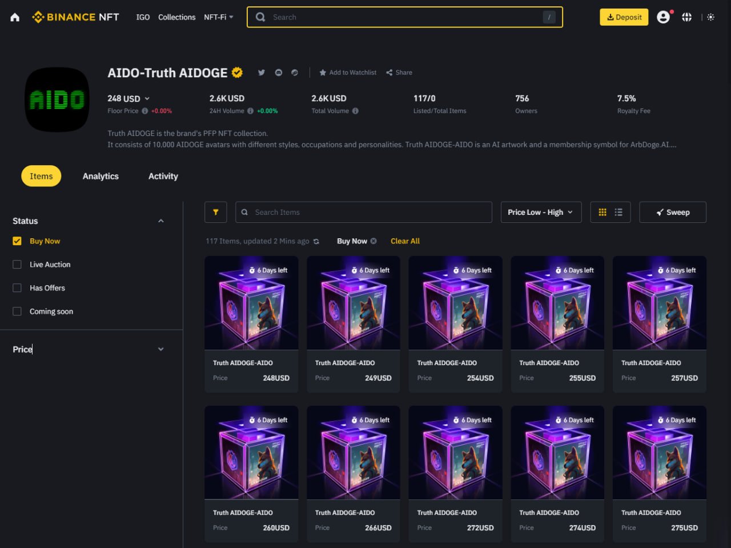The height and width of the screenshot is (548, 731).
Task: Refresh the items list icon
Action: [316, 241]
